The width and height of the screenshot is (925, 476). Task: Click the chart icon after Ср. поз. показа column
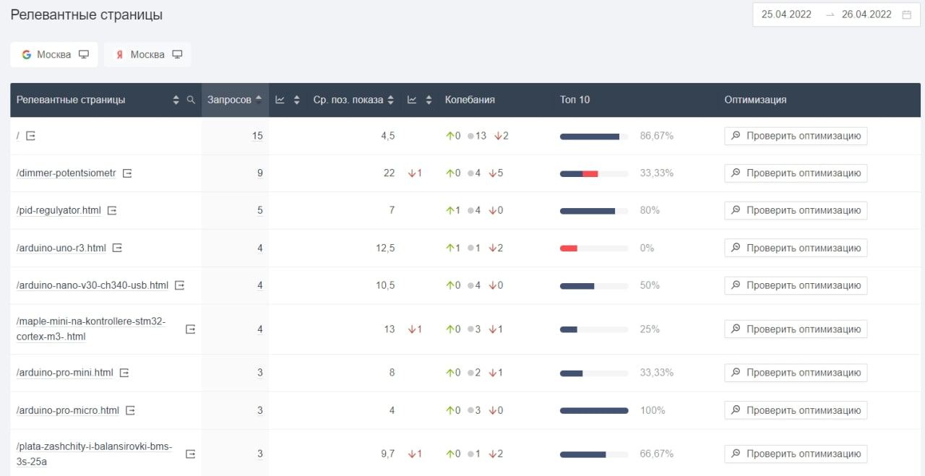click(x=412, y=100)
